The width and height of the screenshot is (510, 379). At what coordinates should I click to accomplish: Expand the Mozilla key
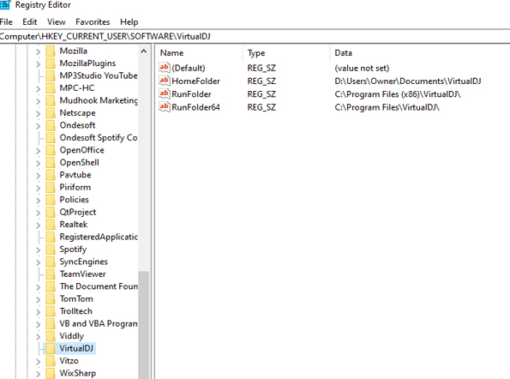coord(38,51)
